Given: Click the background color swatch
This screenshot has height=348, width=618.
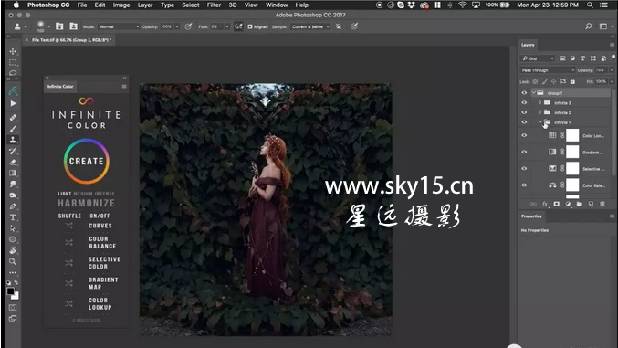Looking at the screenshot, I should click(16, 296).
